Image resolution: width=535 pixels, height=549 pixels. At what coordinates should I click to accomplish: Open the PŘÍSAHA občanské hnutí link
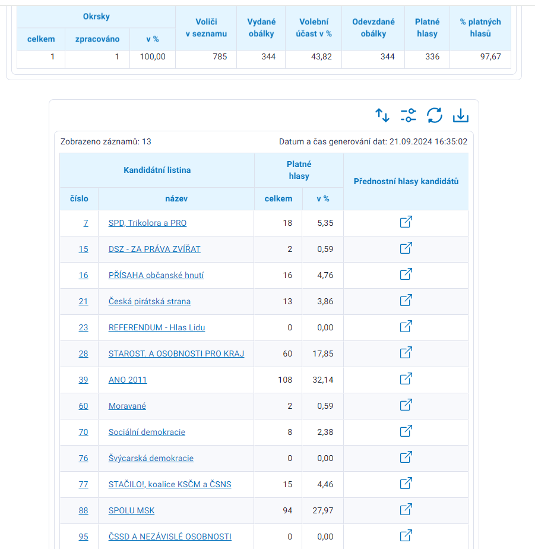coord(156,275)
